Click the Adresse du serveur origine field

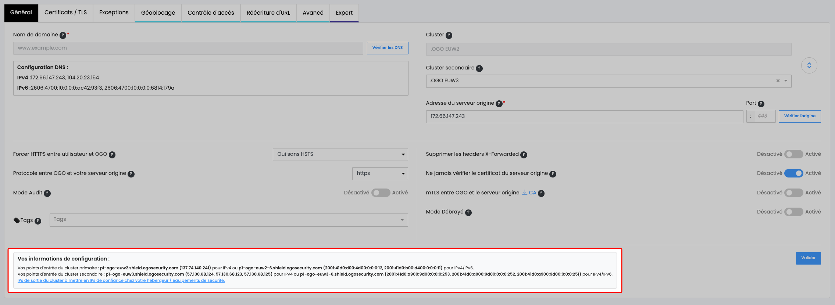click(x=585, y=116)
